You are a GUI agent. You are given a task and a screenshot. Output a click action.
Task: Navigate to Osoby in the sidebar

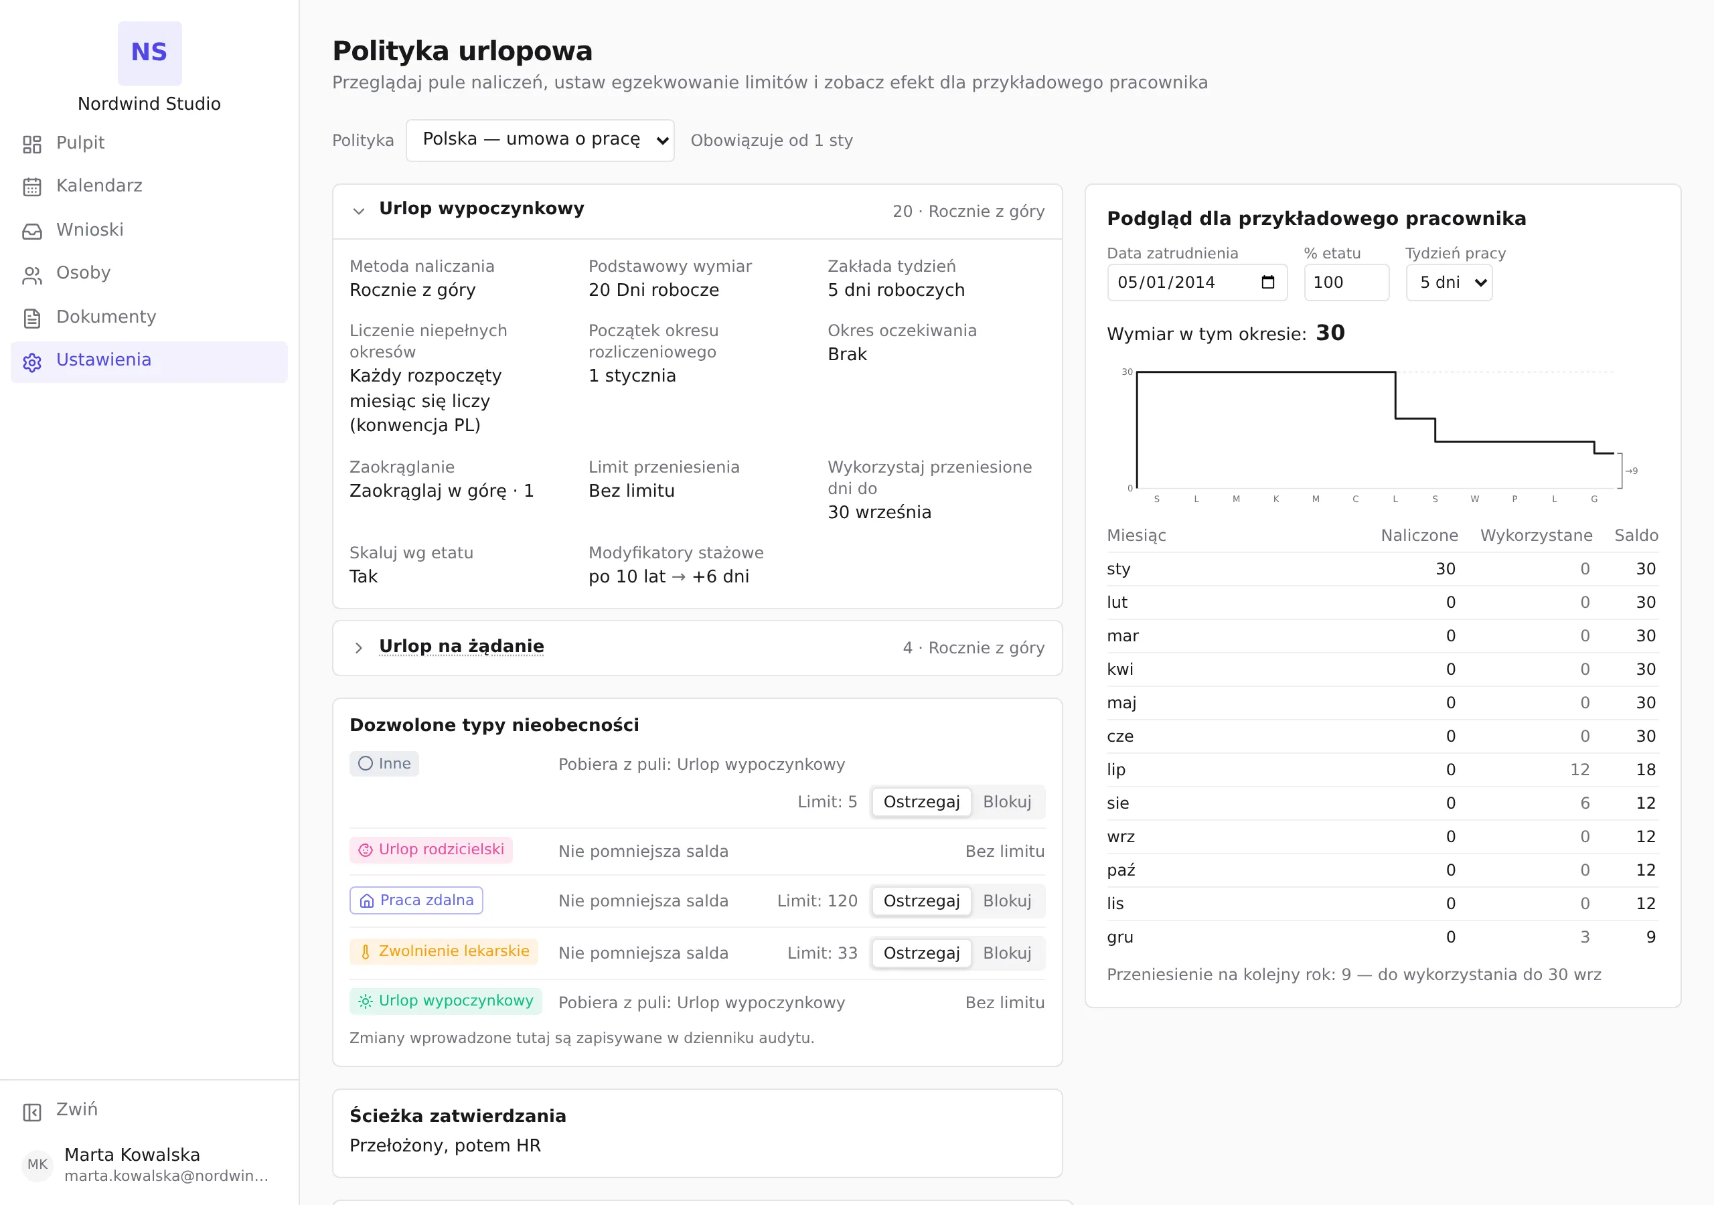pos(149,273)
